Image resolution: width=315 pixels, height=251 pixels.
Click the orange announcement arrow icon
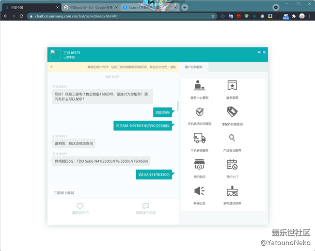(x=51, y=67)
